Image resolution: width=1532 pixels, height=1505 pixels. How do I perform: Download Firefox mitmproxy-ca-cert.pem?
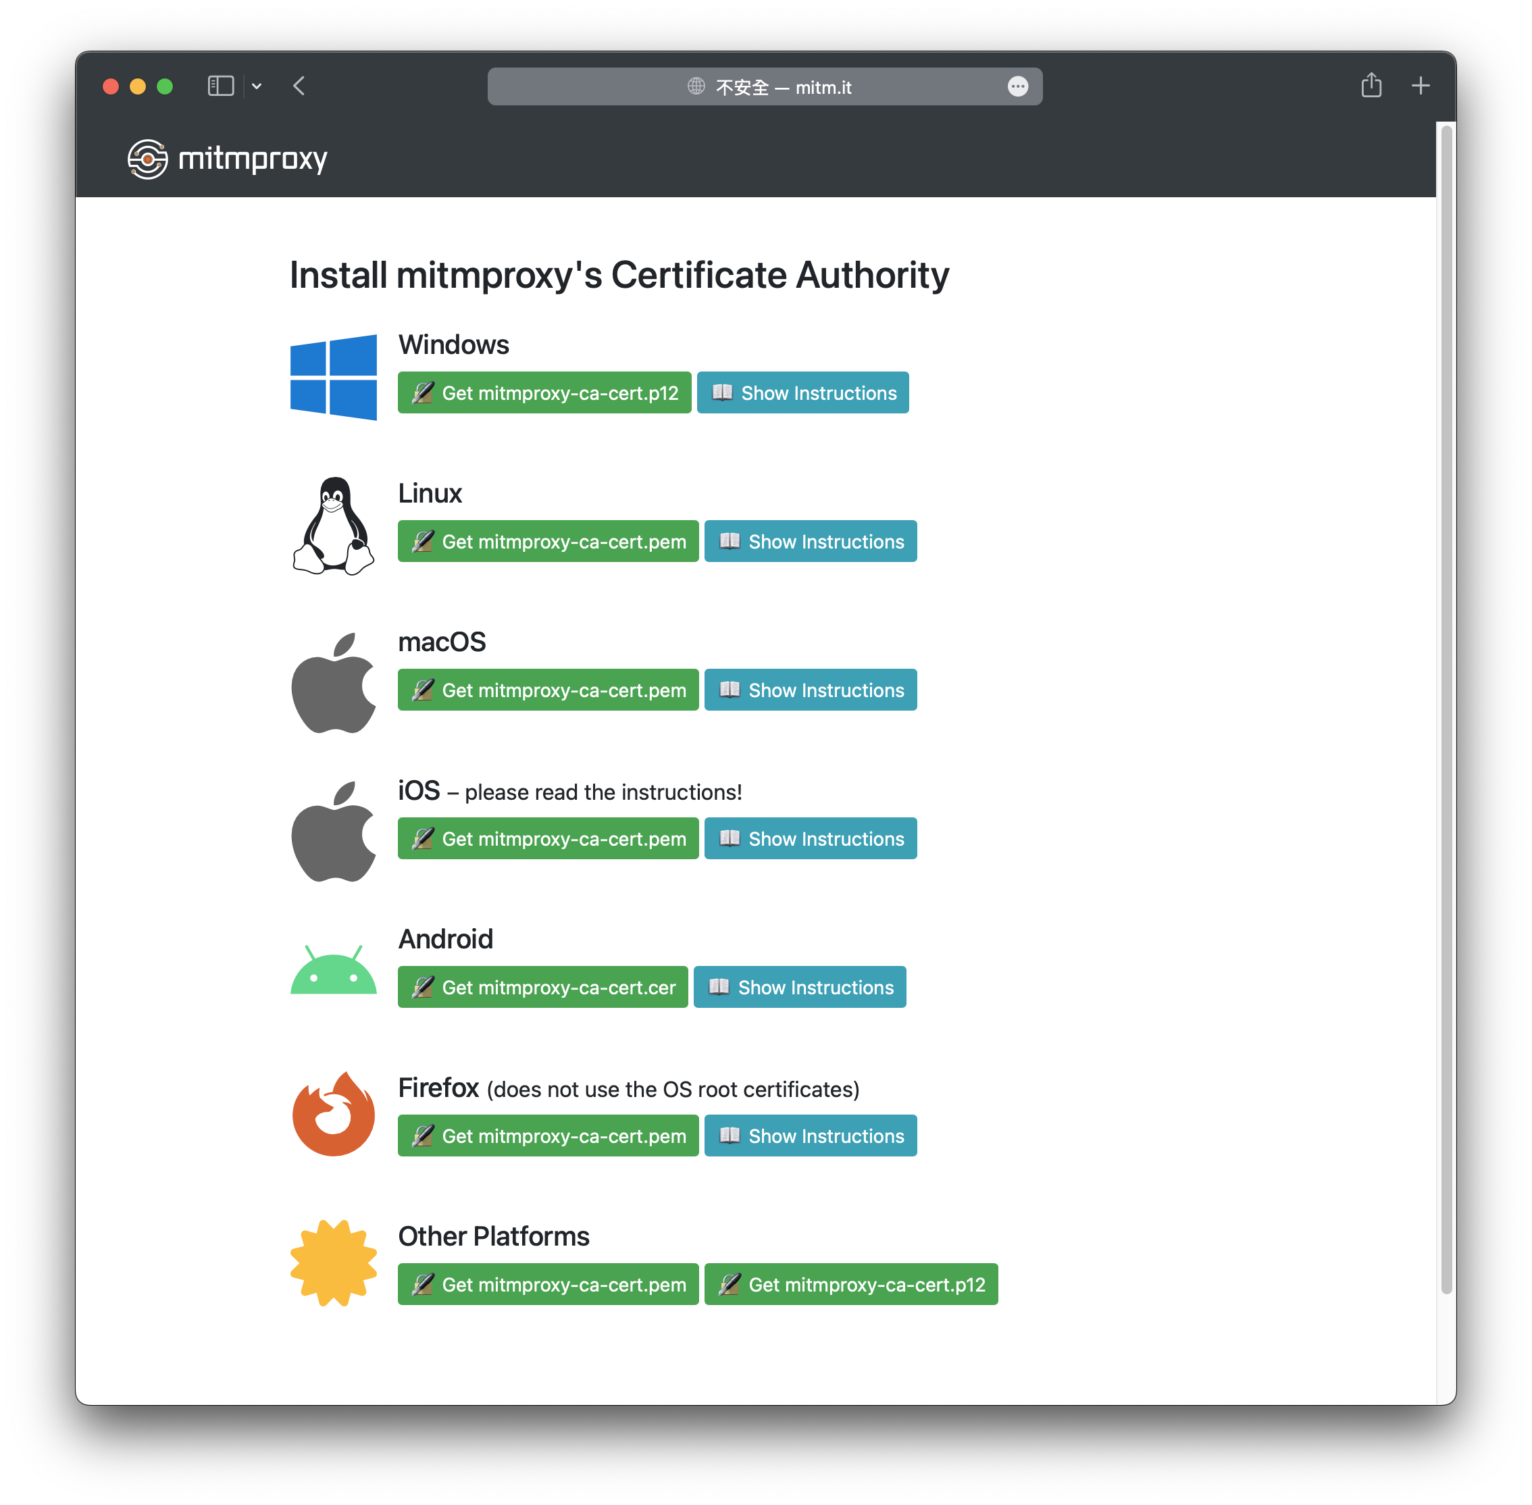(548, 1136)
